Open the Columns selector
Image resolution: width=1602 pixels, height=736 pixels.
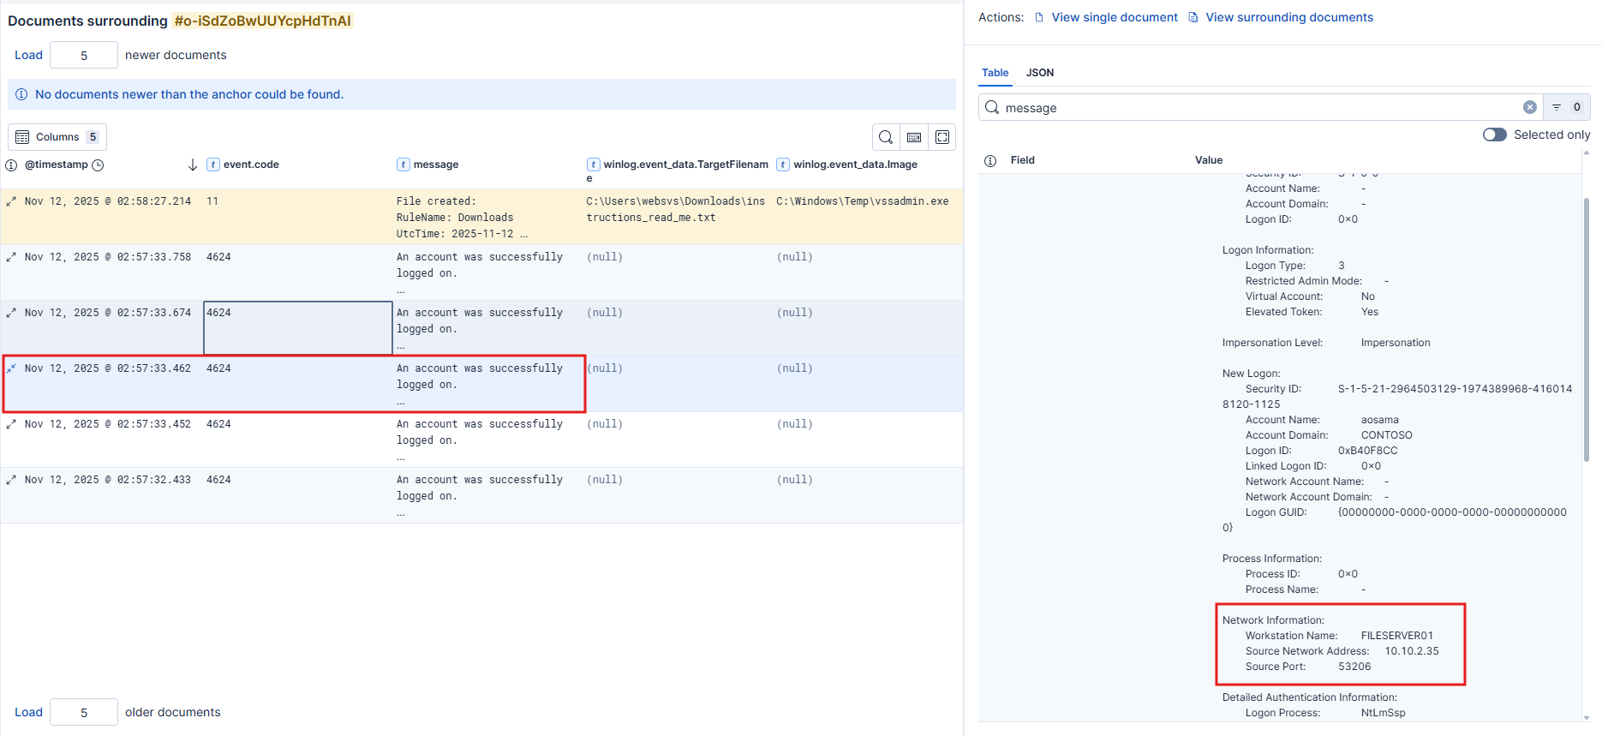(57, 137)
